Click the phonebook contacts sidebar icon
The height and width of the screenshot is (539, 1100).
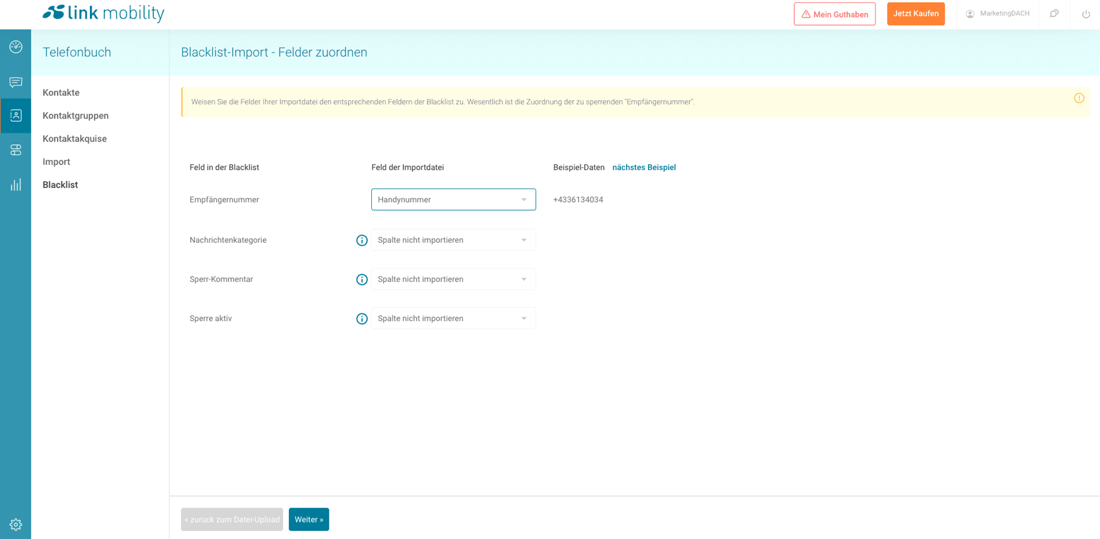[15, 116]
